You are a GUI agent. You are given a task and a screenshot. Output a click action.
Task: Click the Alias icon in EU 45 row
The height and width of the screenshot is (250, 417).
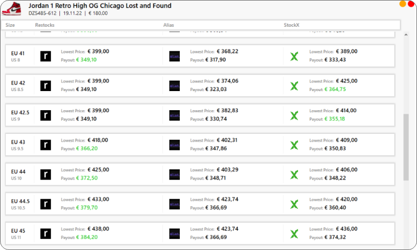pyautogui.click(x=174, y=234)
